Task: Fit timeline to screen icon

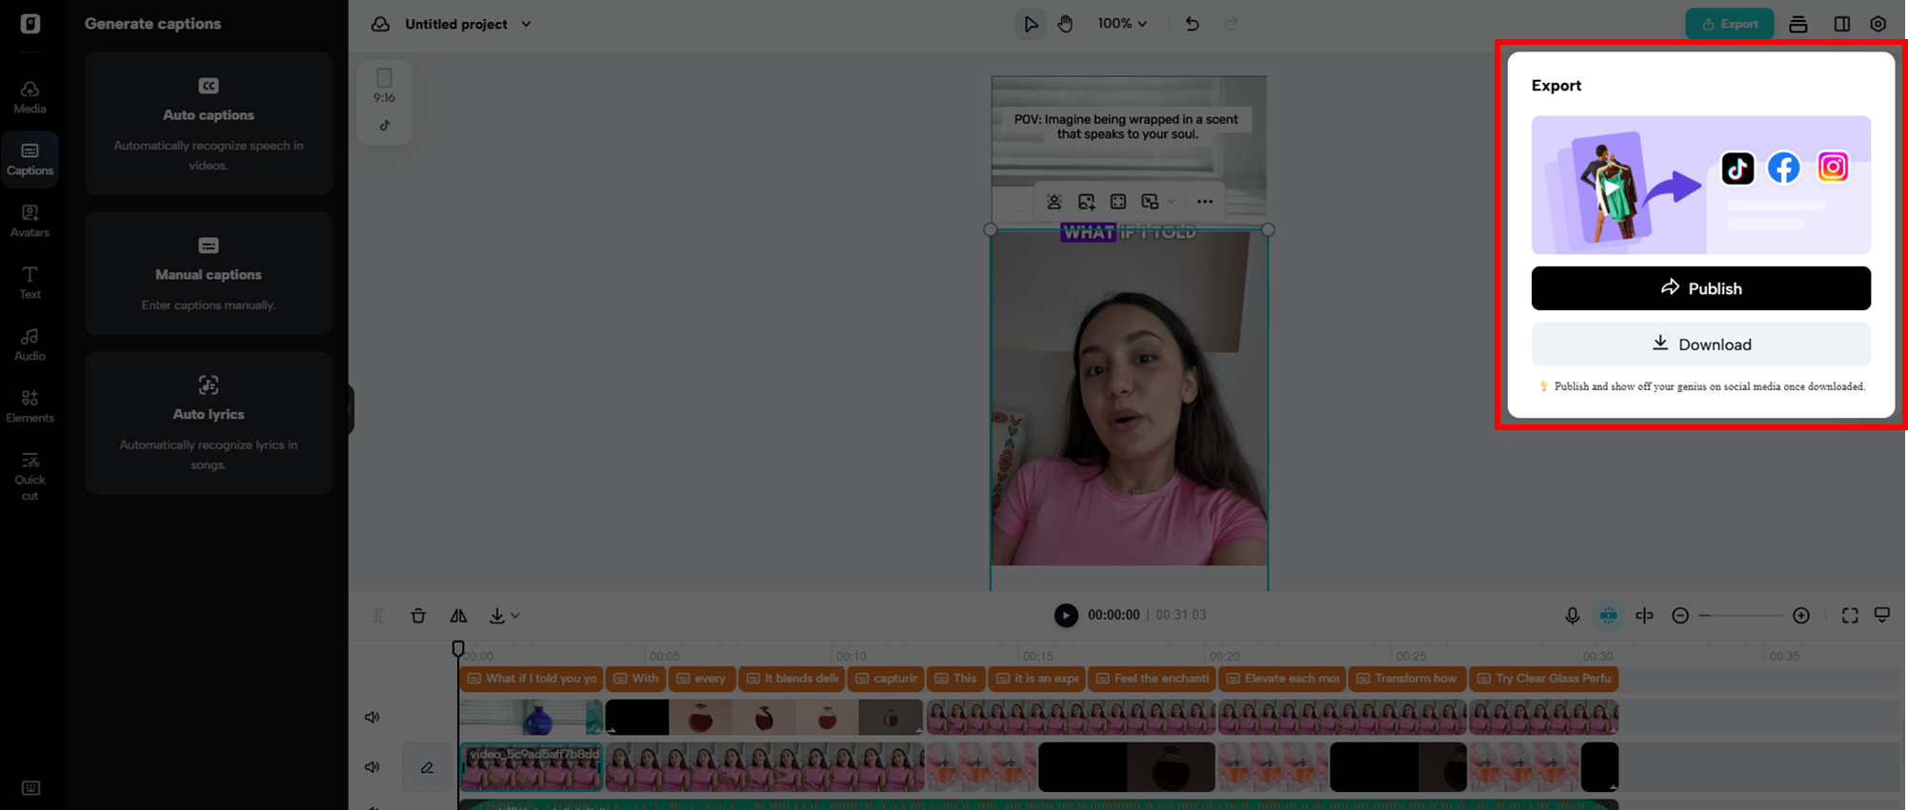Action: click(1850, 616)
